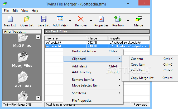Click the Open List folder icon
Image resolution: width=178 pixels, height=109 pixels.
click(x=27, y=19)
